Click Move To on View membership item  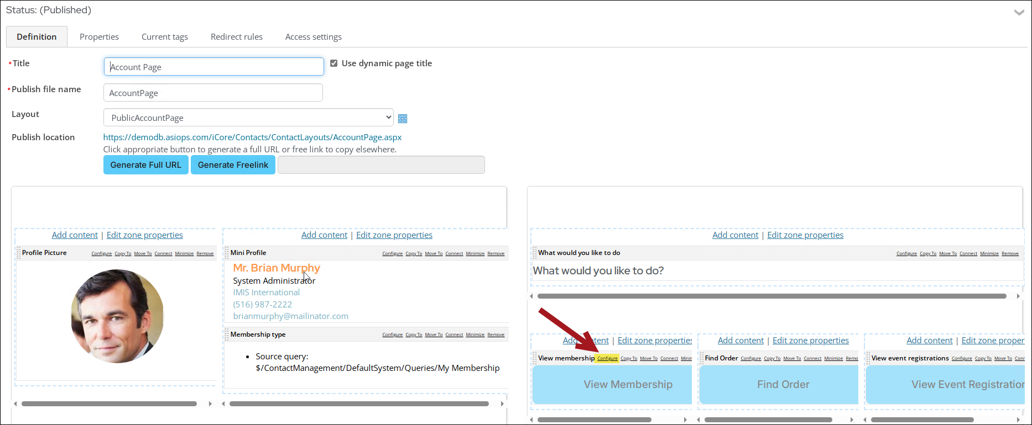click(x=649, y=359)
